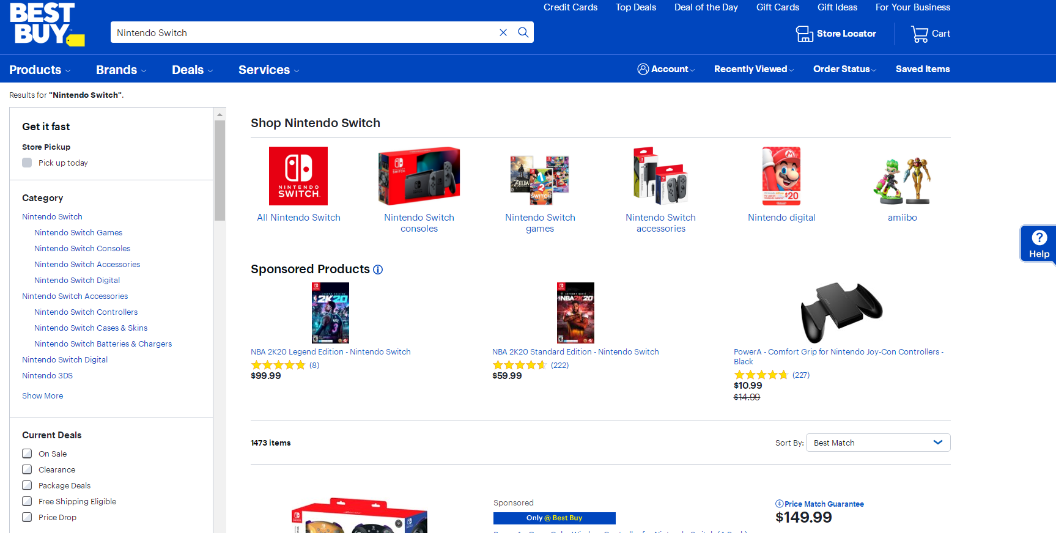Open the Store Locator icon

tap(804, 34)
